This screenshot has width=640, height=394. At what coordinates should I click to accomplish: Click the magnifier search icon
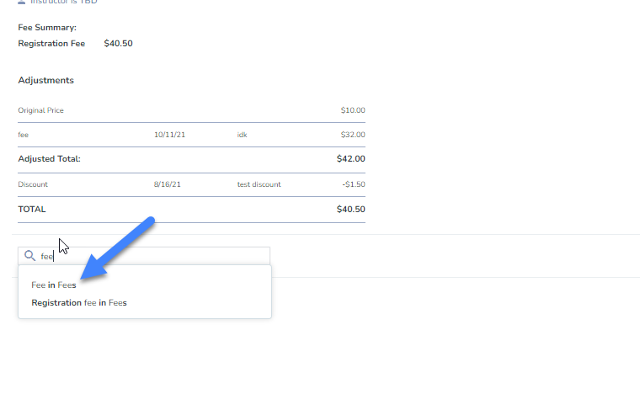coord(29,256)
